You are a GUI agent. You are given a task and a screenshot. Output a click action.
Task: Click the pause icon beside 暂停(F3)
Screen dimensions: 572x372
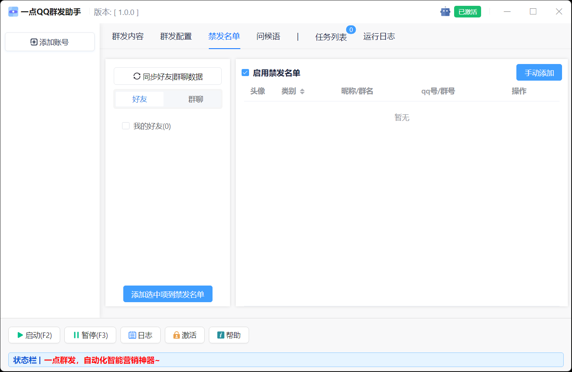click(76, 335)
